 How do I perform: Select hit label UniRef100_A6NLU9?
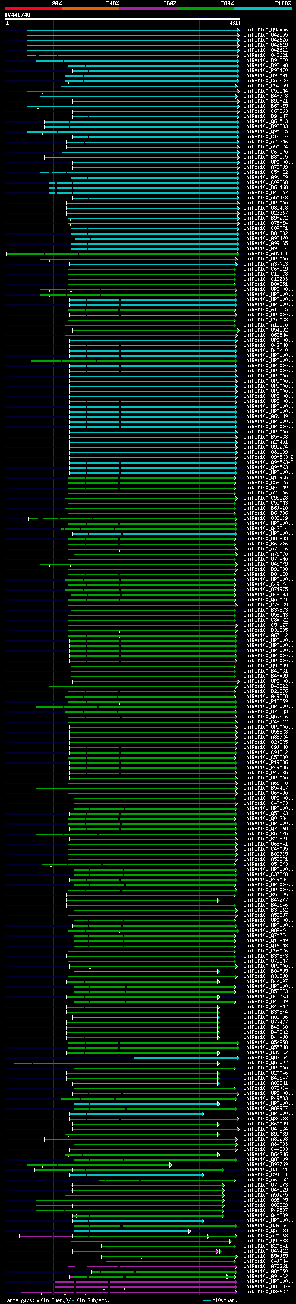pos(265,417)
